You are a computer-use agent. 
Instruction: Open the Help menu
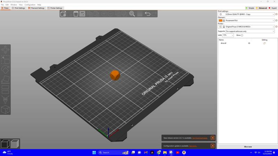39,5
